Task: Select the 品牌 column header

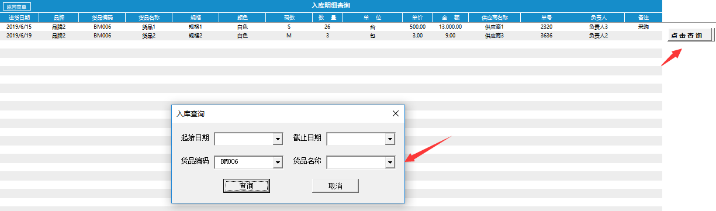Action: [58, 18]
